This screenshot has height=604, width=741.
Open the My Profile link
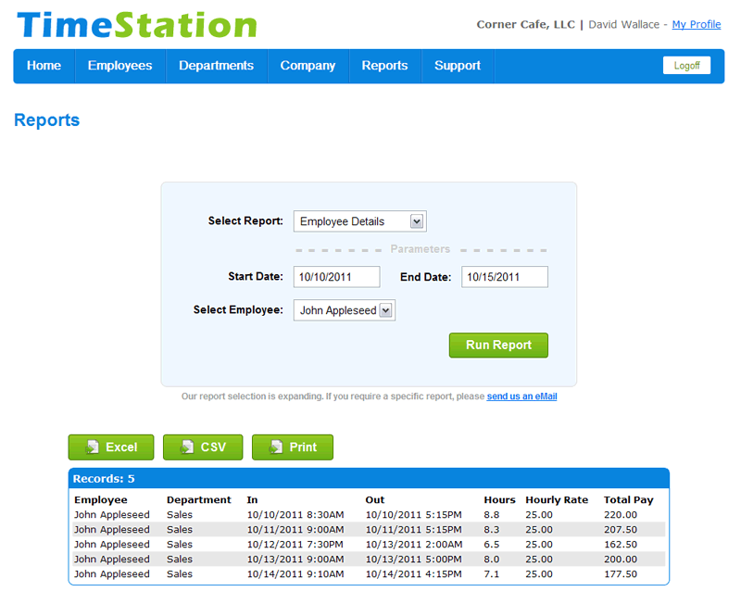point(697,25)
